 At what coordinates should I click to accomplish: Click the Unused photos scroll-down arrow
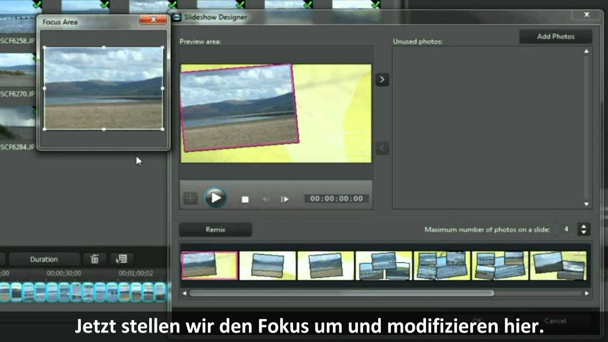click(586, 204)
